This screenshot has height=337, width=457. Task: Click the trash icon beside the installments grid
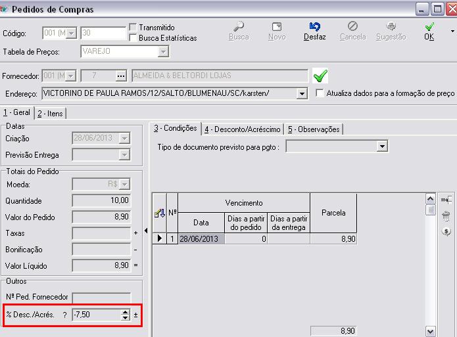[x=446, y=215]
